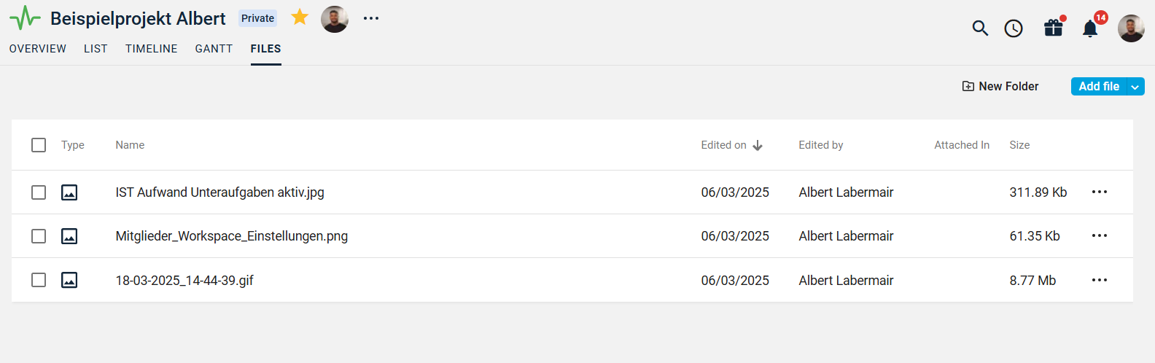Screen dimensions: 1155x363
Task: Open more options for 18-03-2025_14-44-39.gif
Action: click(x=1100, y=280)
